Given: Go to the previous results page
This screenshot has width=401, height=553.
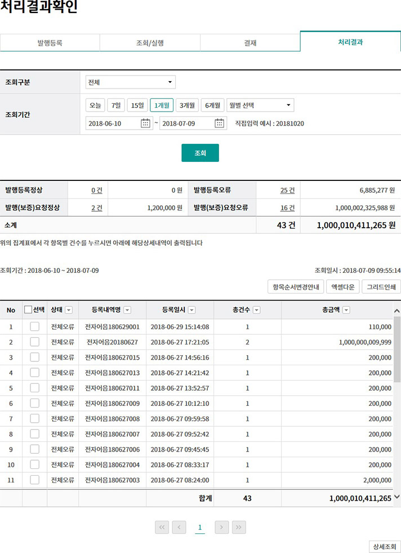Looking at the screenshot, I should tap(179, 528).
